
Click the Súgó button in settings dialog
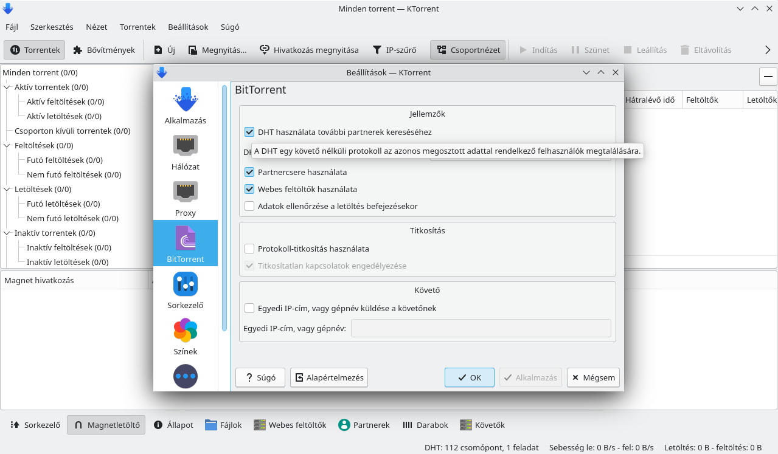260,377
